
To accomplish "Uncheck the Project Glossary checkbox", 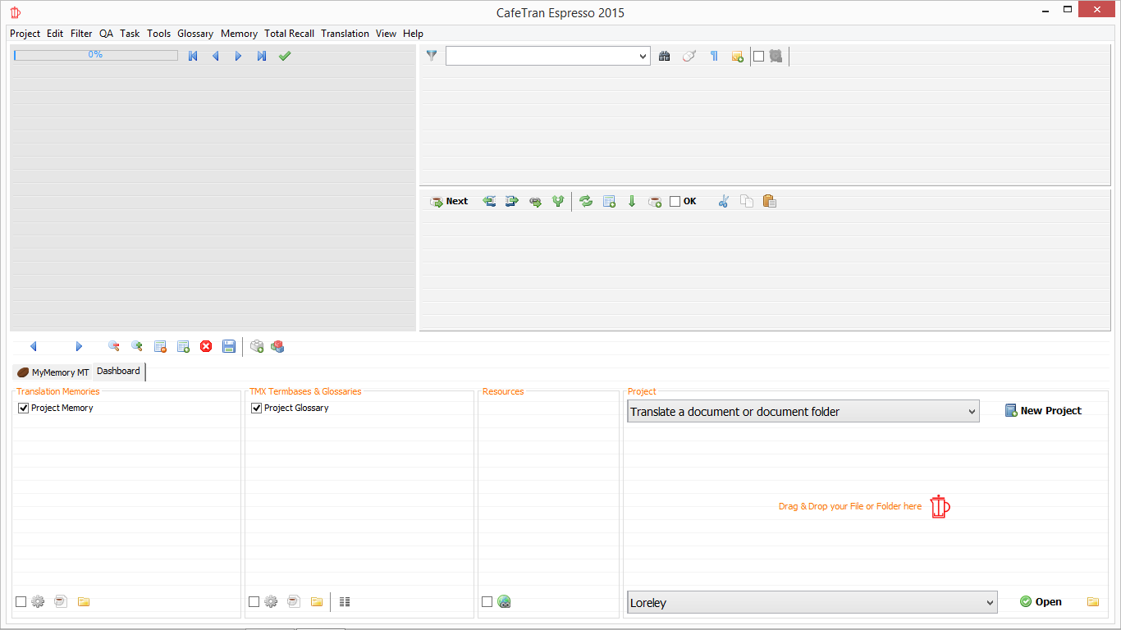I will click(x=257, y=408).
